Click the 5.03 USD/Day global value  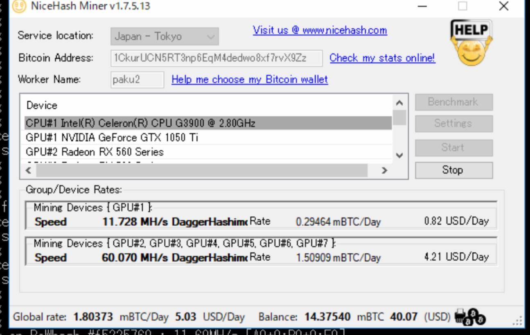tap(186, 317)
